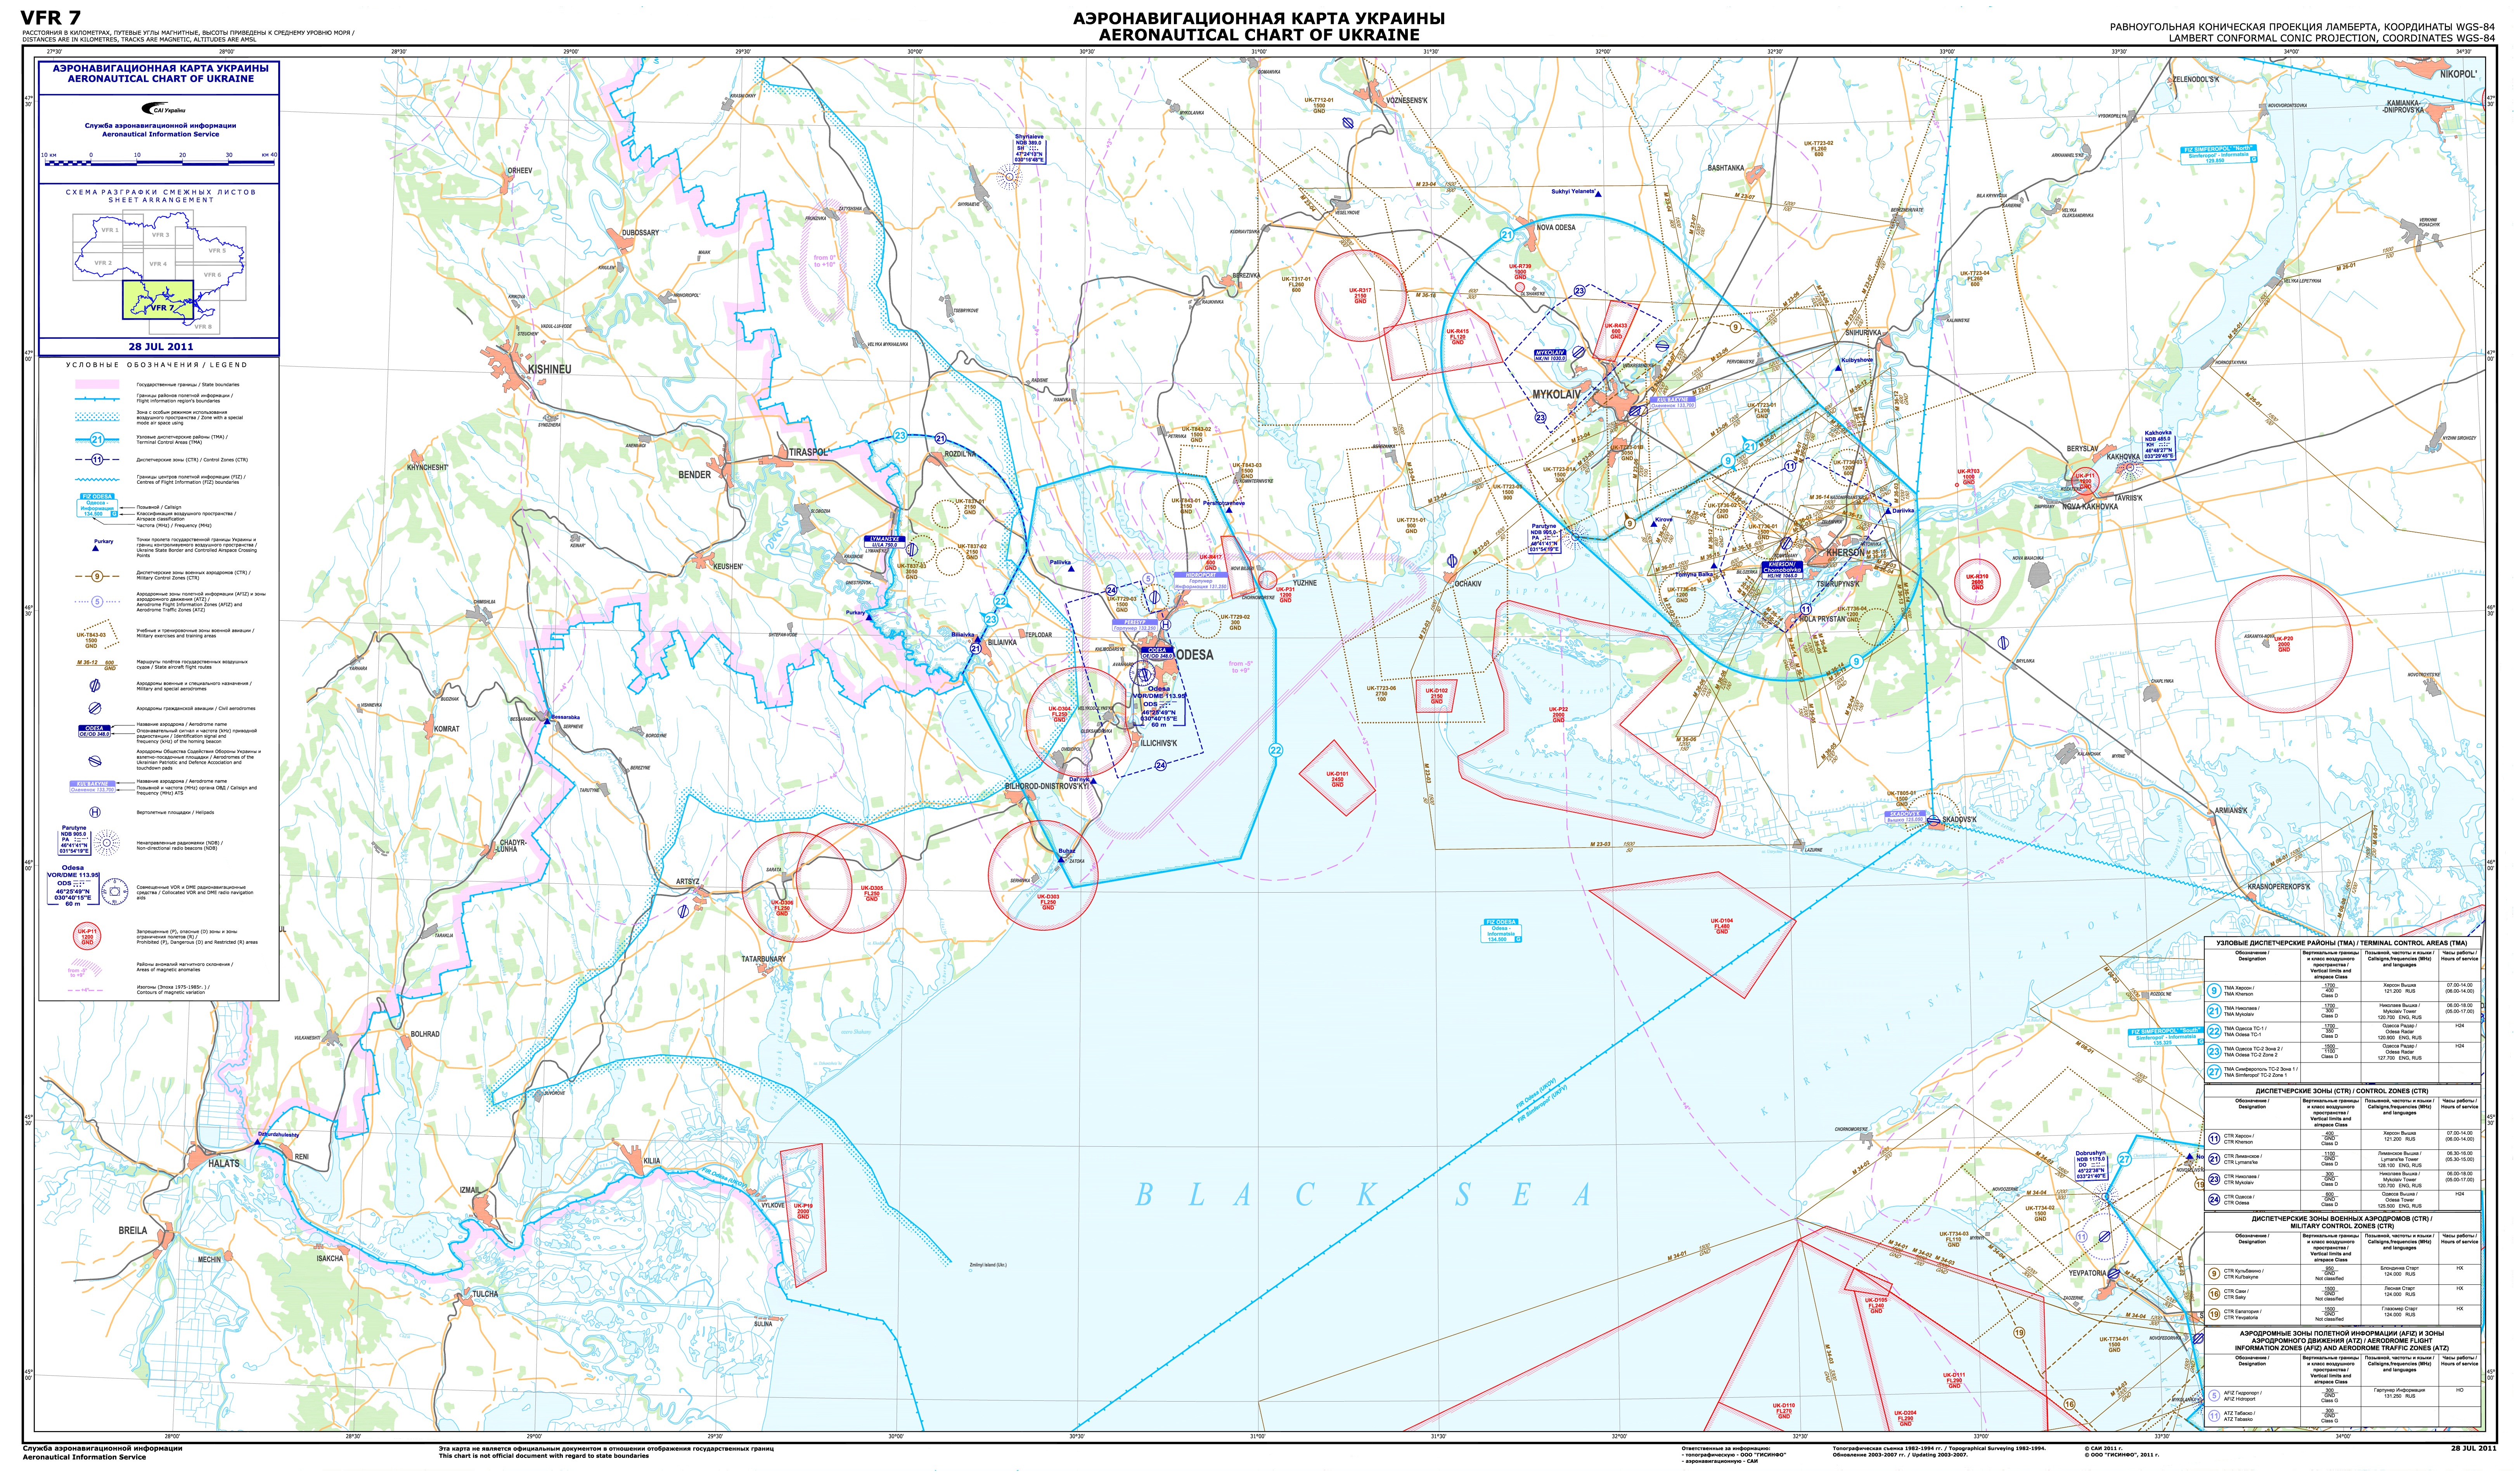
Task: Click circle 27 in the TMA Simferopol' row
Action: pos(2214,1072)
